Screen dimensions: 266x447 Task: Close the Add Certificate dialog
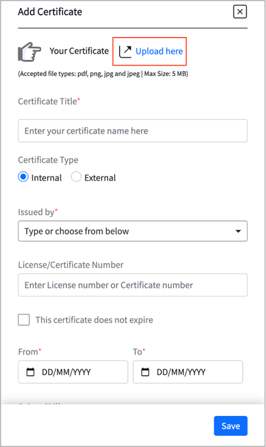click(240, 12)
